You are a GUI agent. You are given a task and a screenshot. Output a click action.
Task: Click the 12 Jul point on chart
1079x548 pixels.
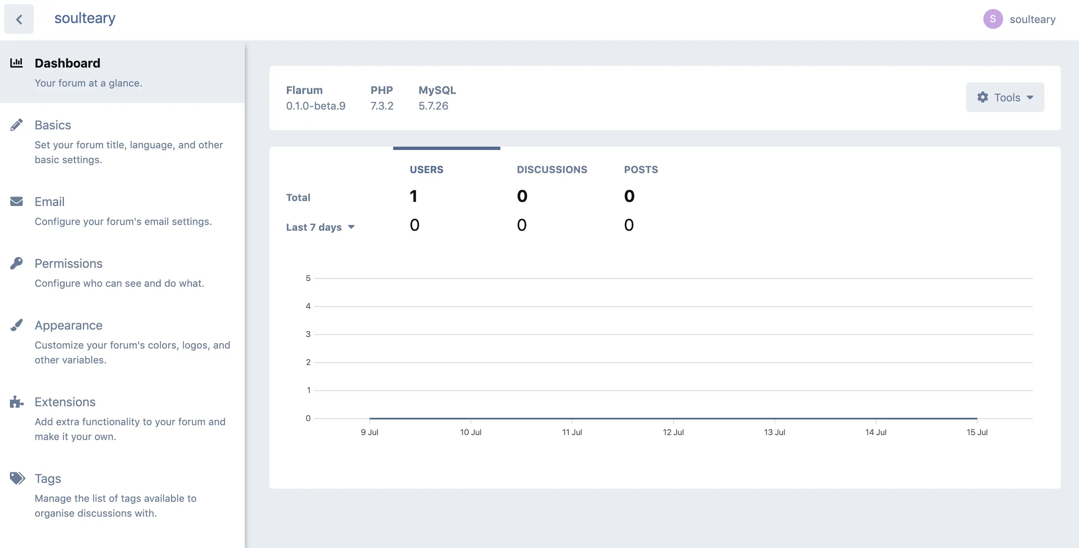point(673,418)
